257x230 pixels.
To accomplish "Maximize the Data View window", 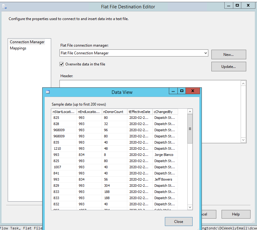I will point(182,91).
